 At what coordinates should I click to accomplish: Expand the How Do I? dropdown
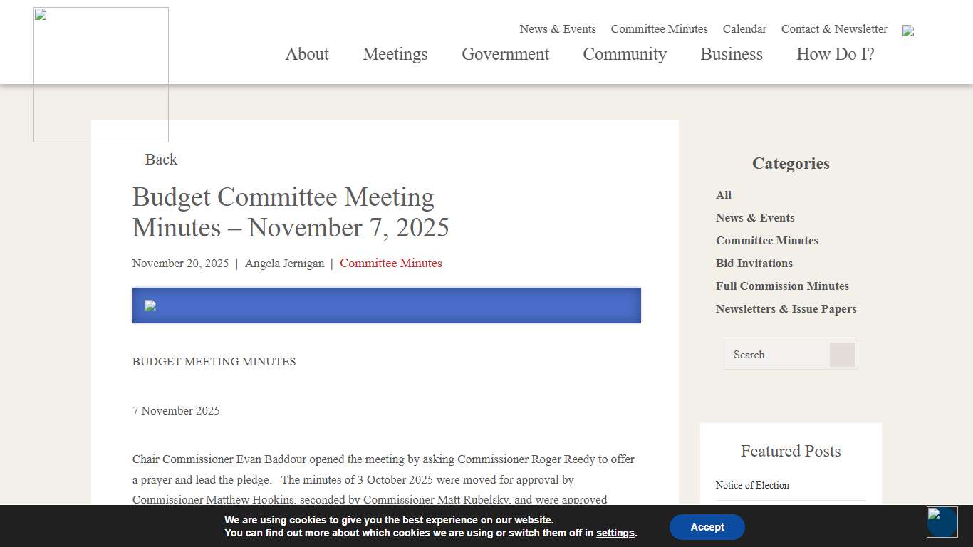click(835, 54)
